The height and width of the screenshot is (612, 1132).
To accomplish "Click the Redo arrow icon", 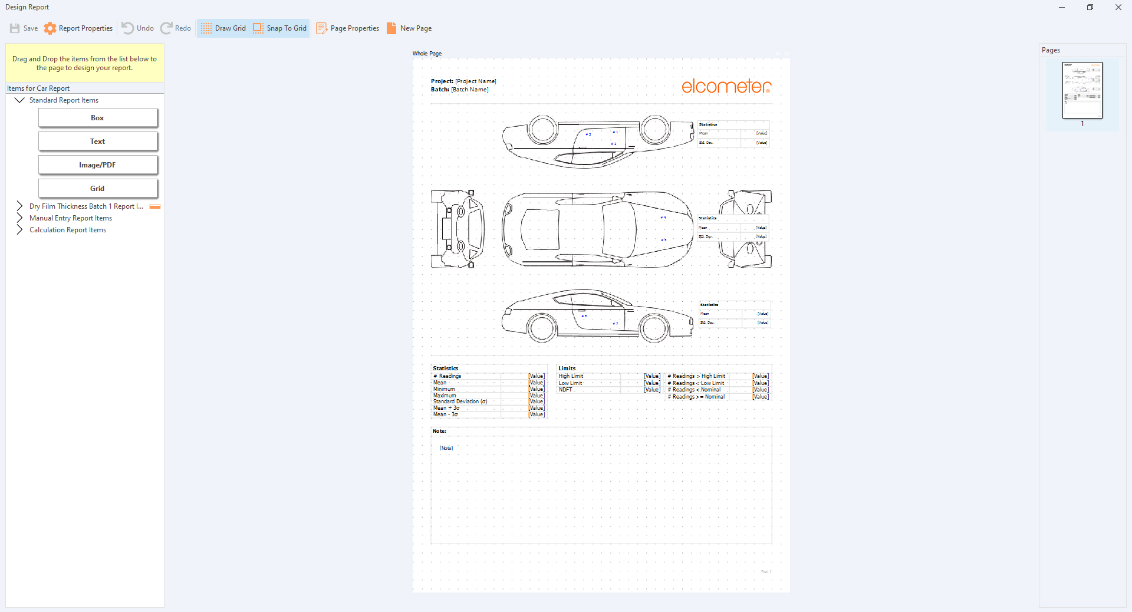I will [x=166, y=28].
